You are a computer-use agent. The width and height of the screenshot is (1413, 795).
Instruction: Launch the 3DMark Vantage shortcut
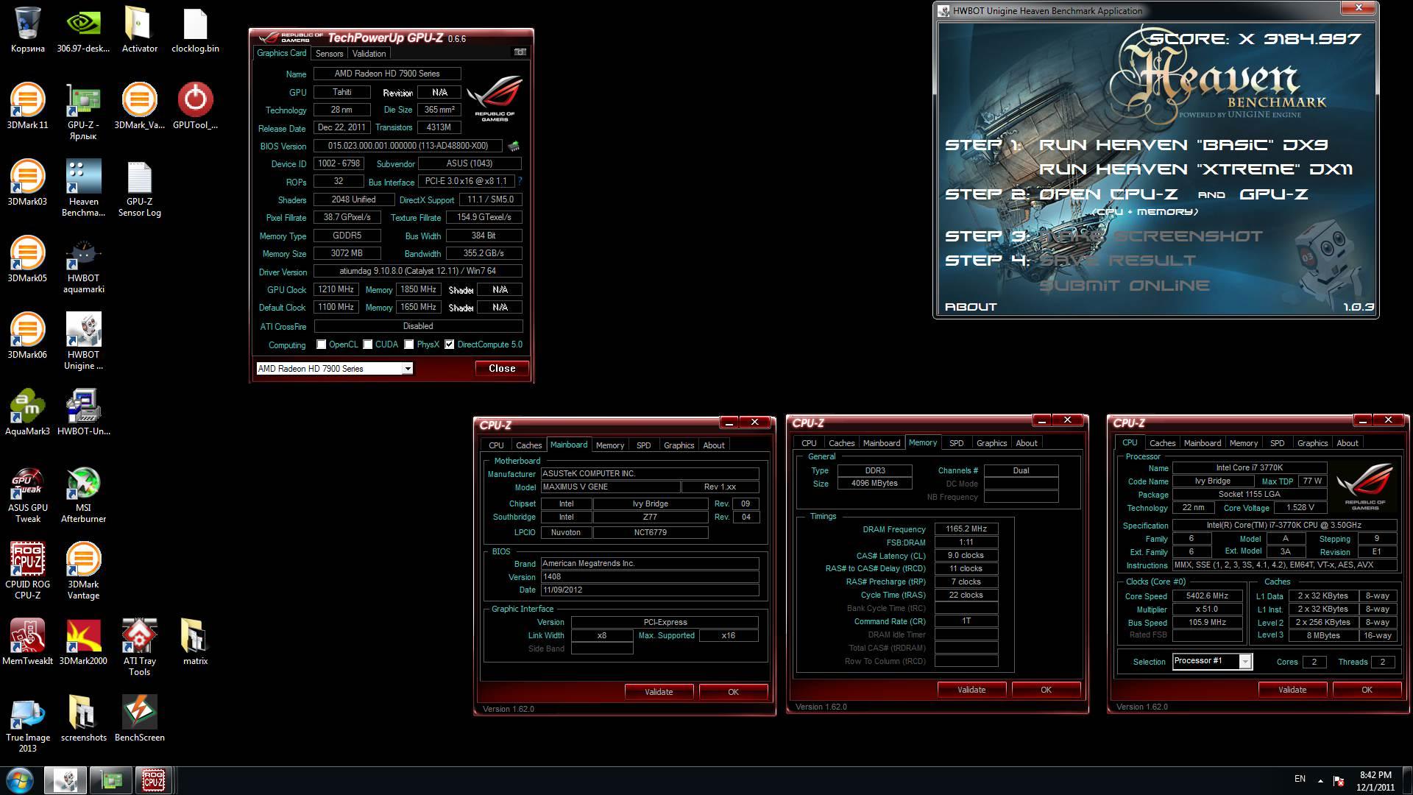pyautogui.click(x=83, y=571)
